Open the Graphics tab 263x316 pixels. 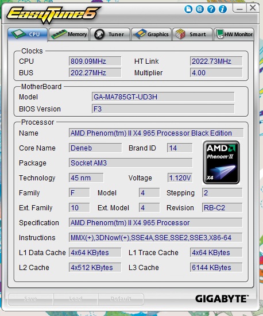pyautogui.click(x=151, y=34)
